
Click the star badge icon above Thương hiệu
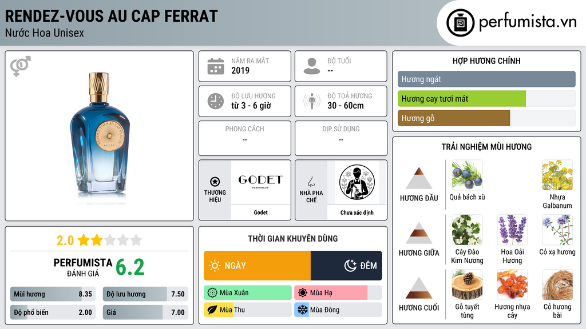pos(215,182)
